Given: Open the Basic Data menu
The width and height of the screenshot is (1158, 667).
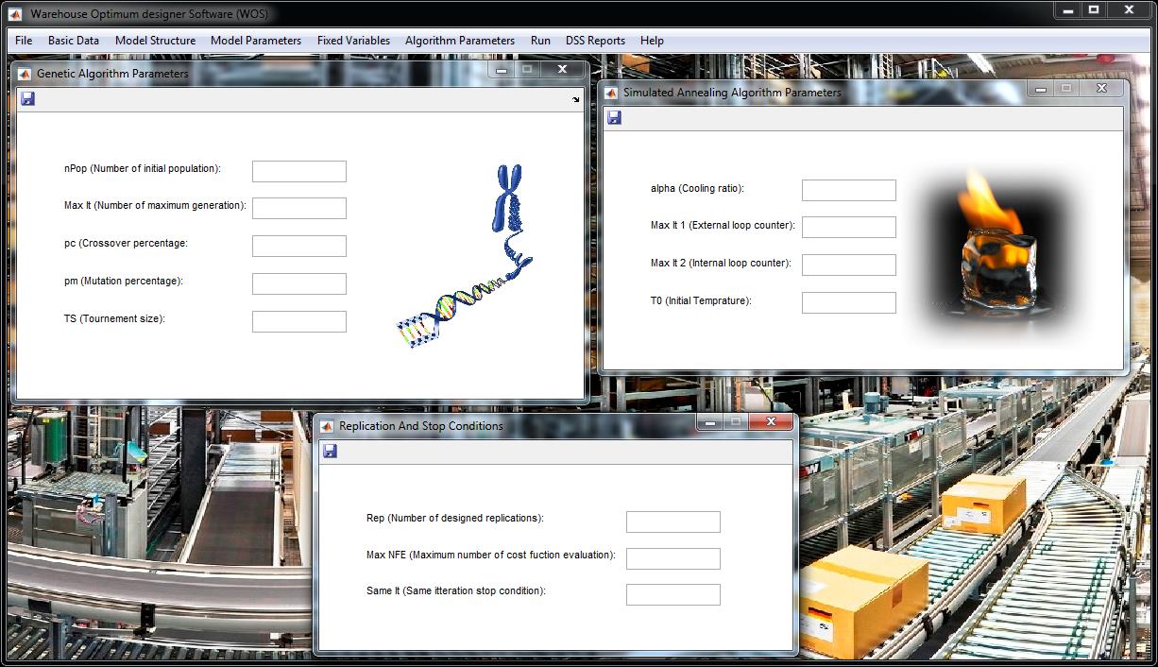Looking at the screenshot, I should [x=74, y=41].
